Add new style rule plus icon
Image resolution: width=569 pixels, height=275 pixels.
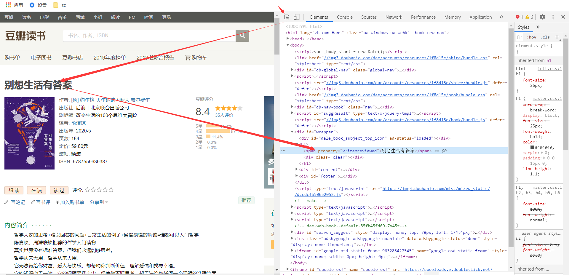coord(557,37)
